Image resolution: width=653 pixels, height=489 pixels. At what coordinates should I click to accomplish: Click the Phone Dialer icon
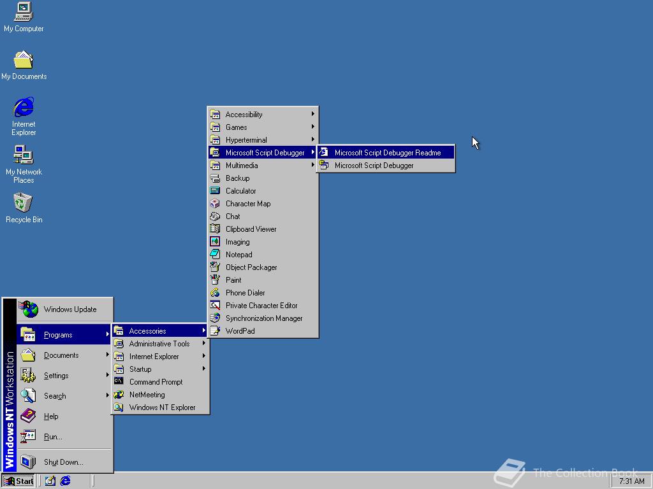[x=215, y=292]
